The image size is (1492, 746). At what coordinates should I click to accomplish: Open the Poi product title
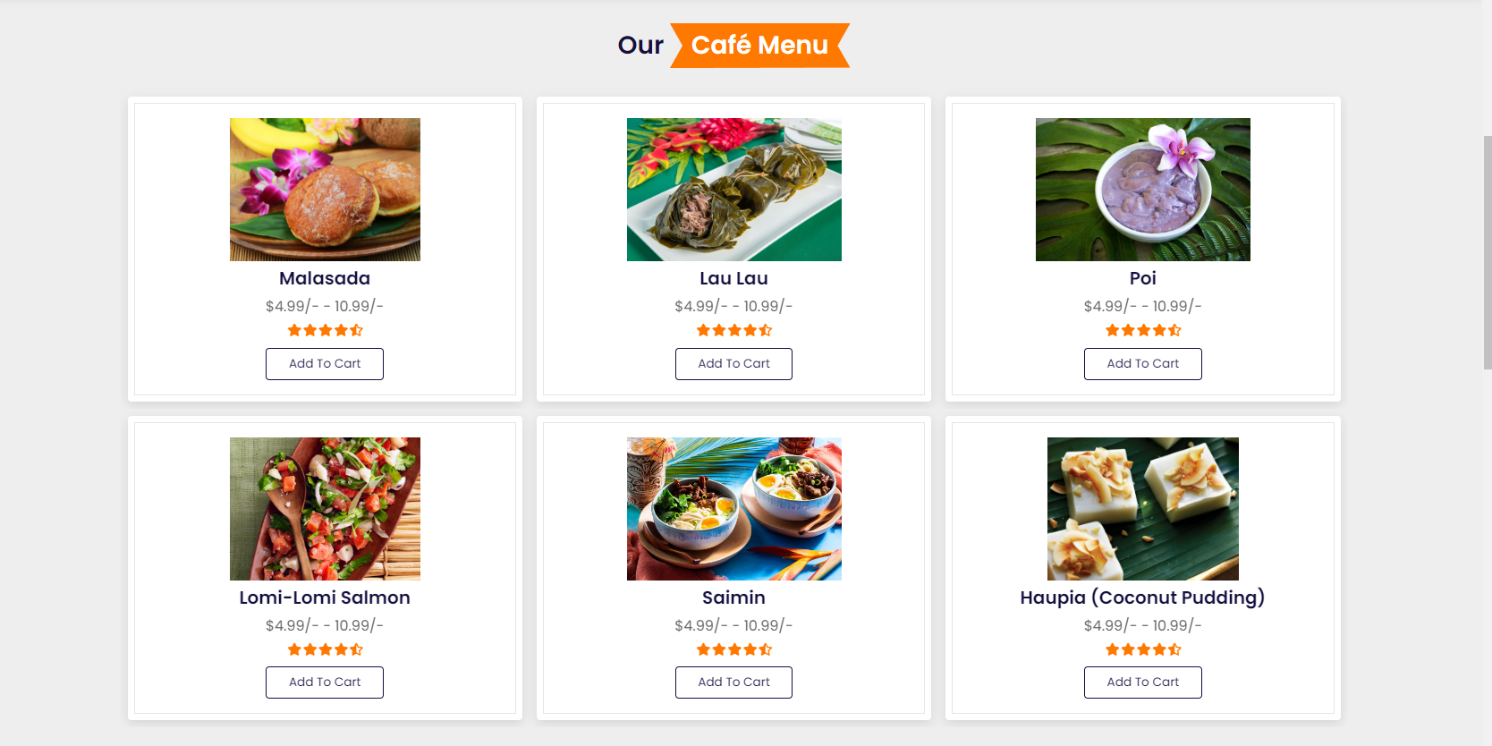(1142, 278)
